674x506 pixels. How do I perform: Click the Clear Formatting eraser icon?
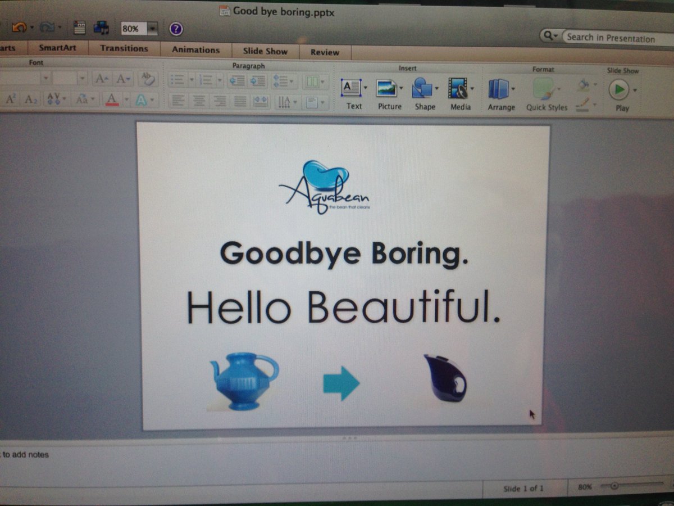(x=147, y=78)
